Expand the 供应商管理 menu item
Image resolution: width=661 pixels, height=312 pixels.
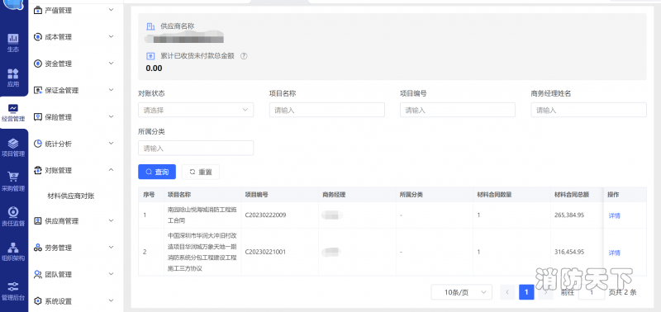(x=74, y=220)
